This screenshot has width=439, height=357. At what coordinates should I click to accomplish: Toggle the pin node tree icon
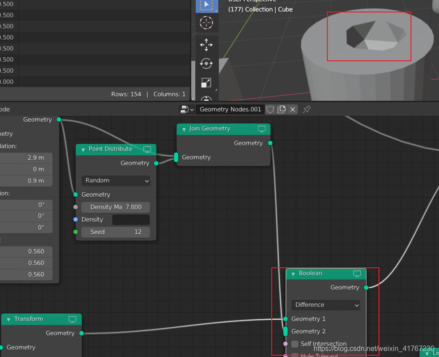306,109
